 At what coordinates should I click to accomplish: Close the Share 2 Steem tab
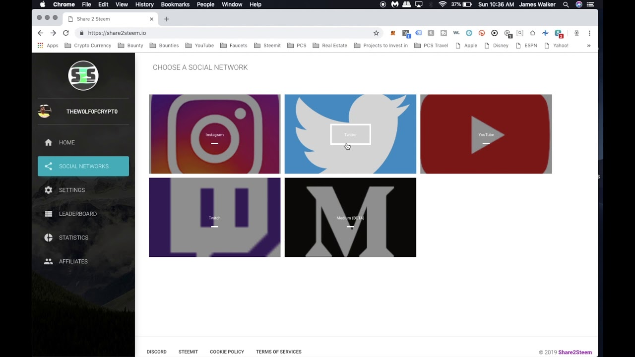tap(151, 19)
